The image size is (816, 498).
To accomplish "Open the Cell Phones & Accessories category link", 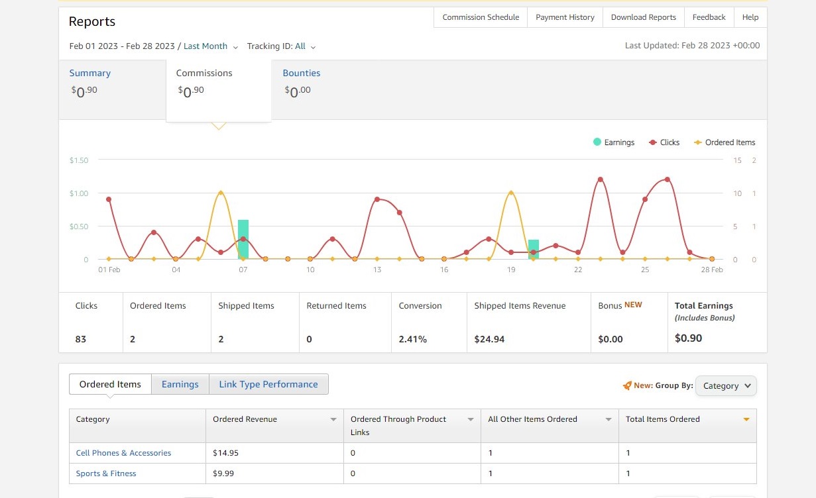I will coord(123,453).
